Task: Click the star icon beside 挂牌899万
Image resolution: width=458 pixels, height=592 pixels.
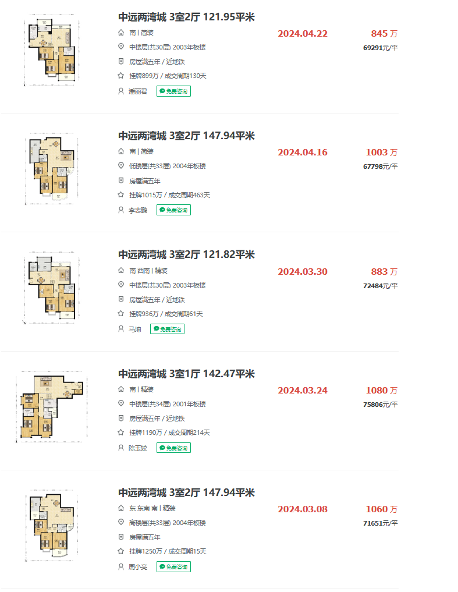Action: pos(121,76)
